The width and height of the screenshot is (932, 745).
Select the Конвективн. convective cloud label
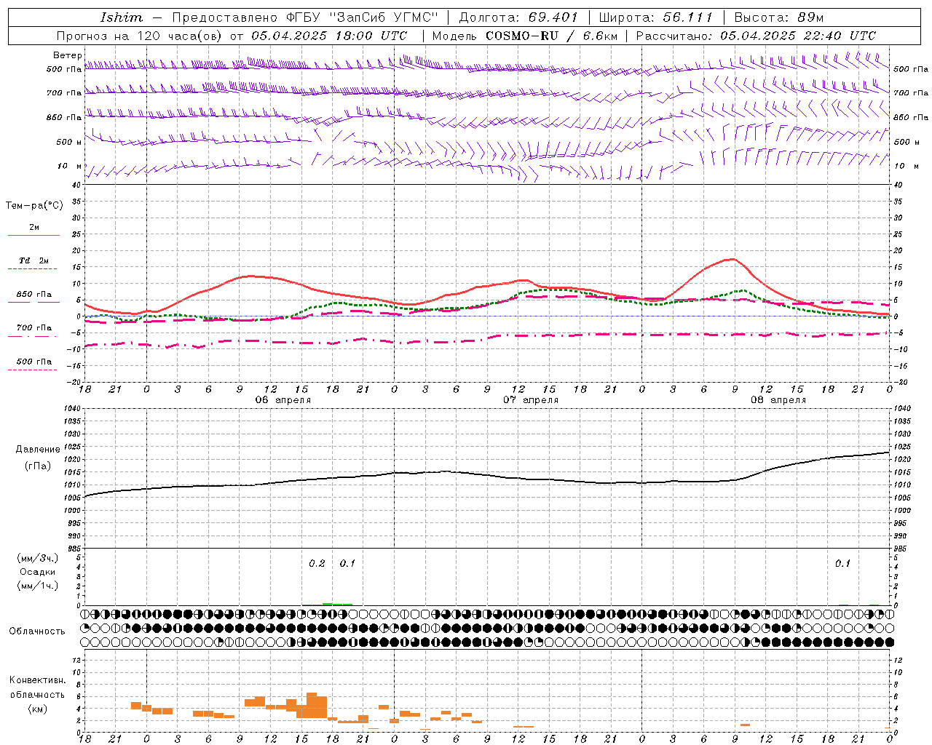pyautogui.click(x=38, y=681)
